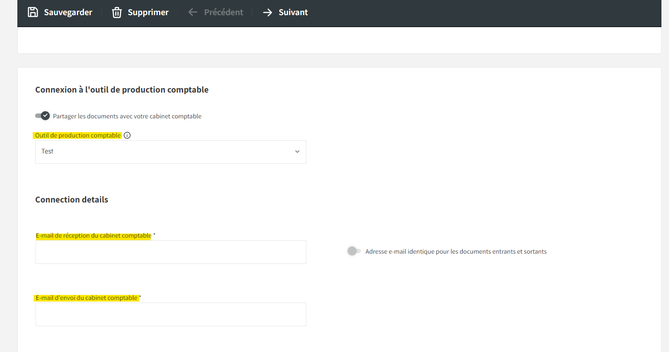Click the 'Adresse e-mail identique' toggle label
This screenshot has width=669, height=352.
[x=456, y=251]
